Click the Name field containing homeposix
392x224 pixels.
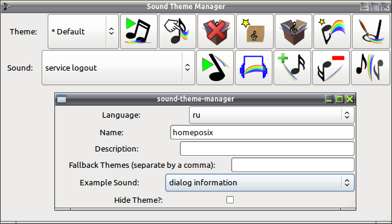coord(262,132)
